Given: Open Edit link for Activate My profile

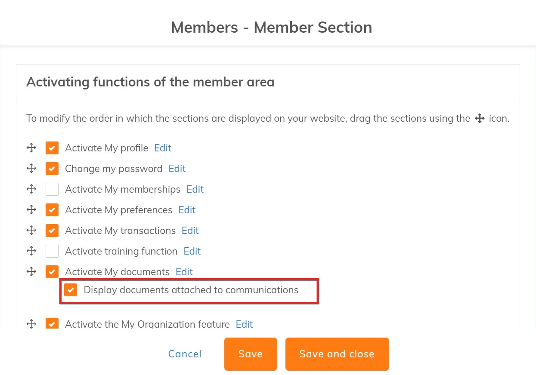Looking at the screenshot, I should pos(163,148).
